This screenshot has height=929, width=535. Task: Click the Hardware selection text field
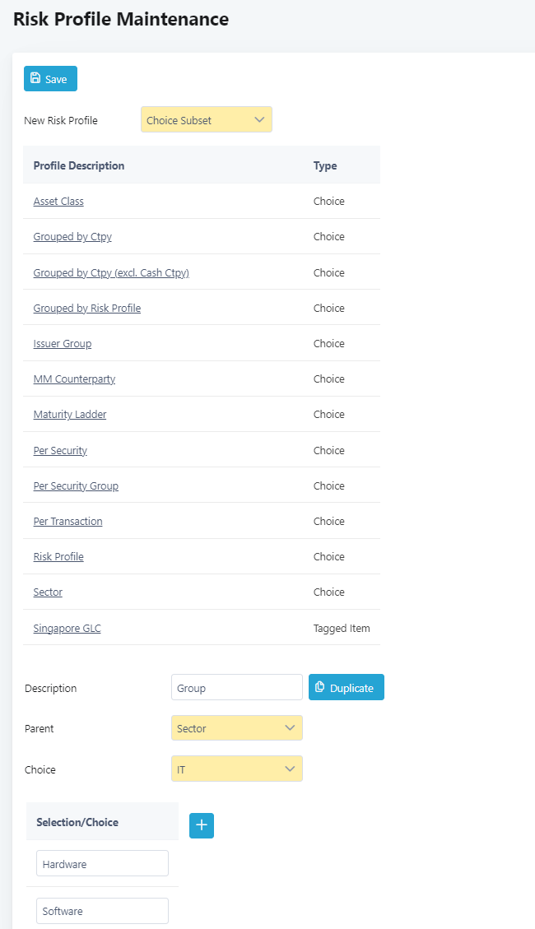point(103,864)
